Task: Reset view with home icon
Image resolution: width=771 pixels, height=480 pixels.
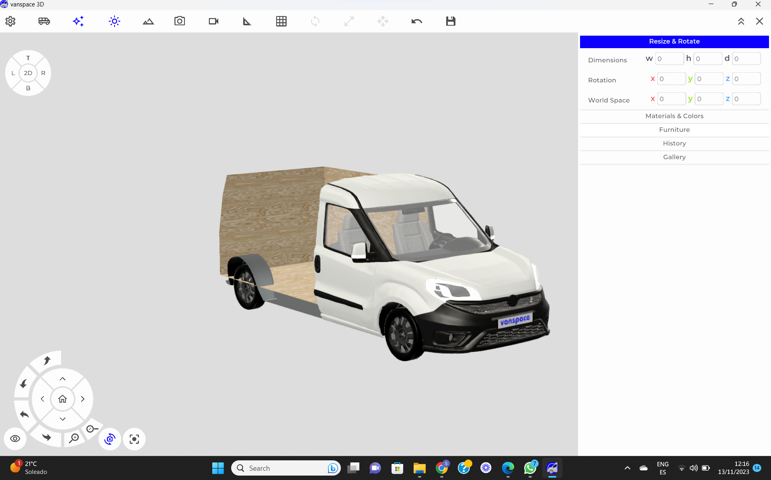Action: [62, 399]
